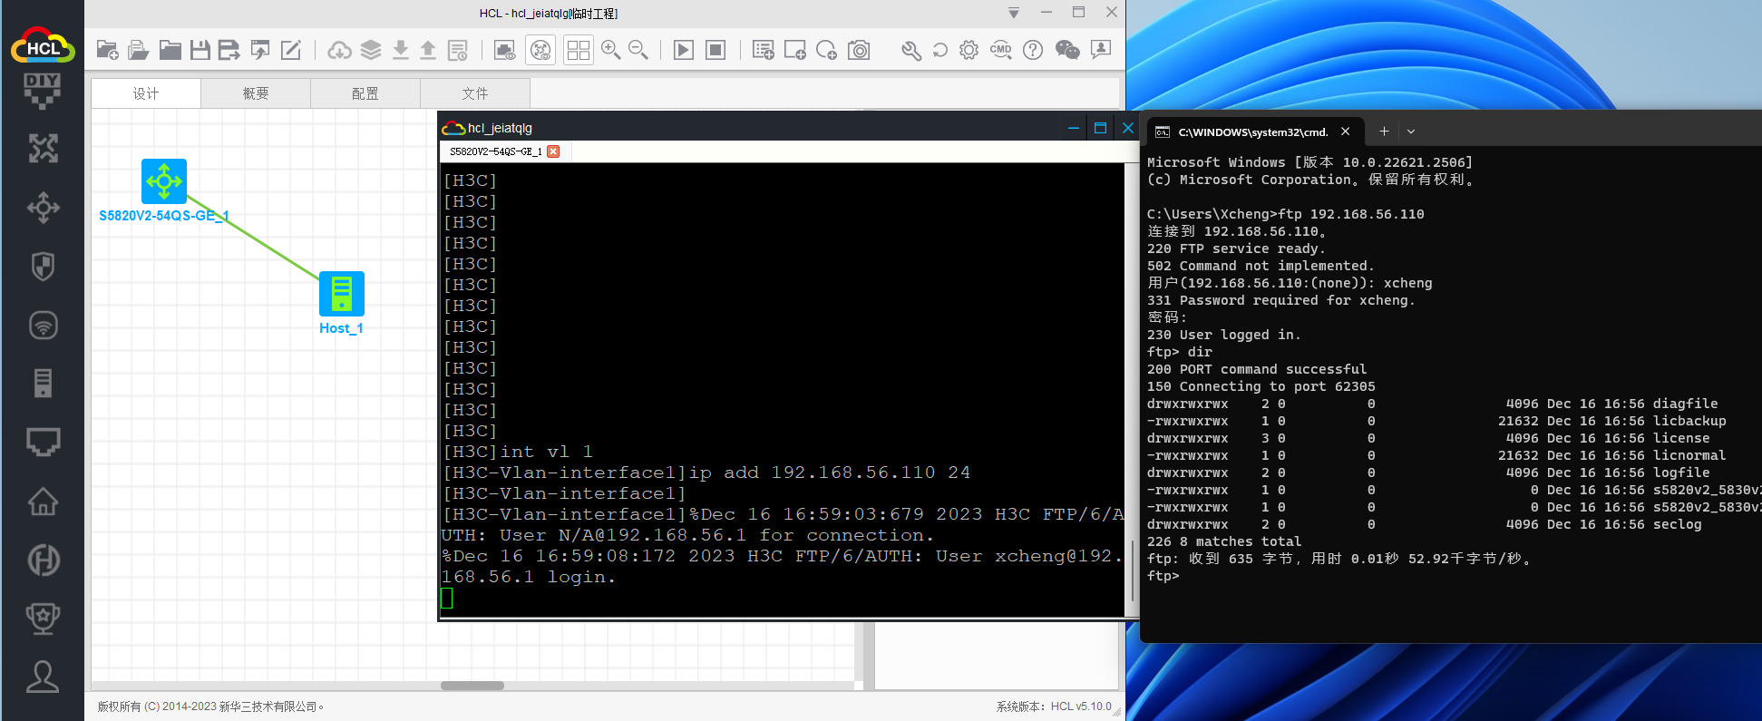Select the S5820V2-54QS-GE_1 terminal tab
Image resolution: width=1762 pixels, height=721 pixels.
point(495,151)
